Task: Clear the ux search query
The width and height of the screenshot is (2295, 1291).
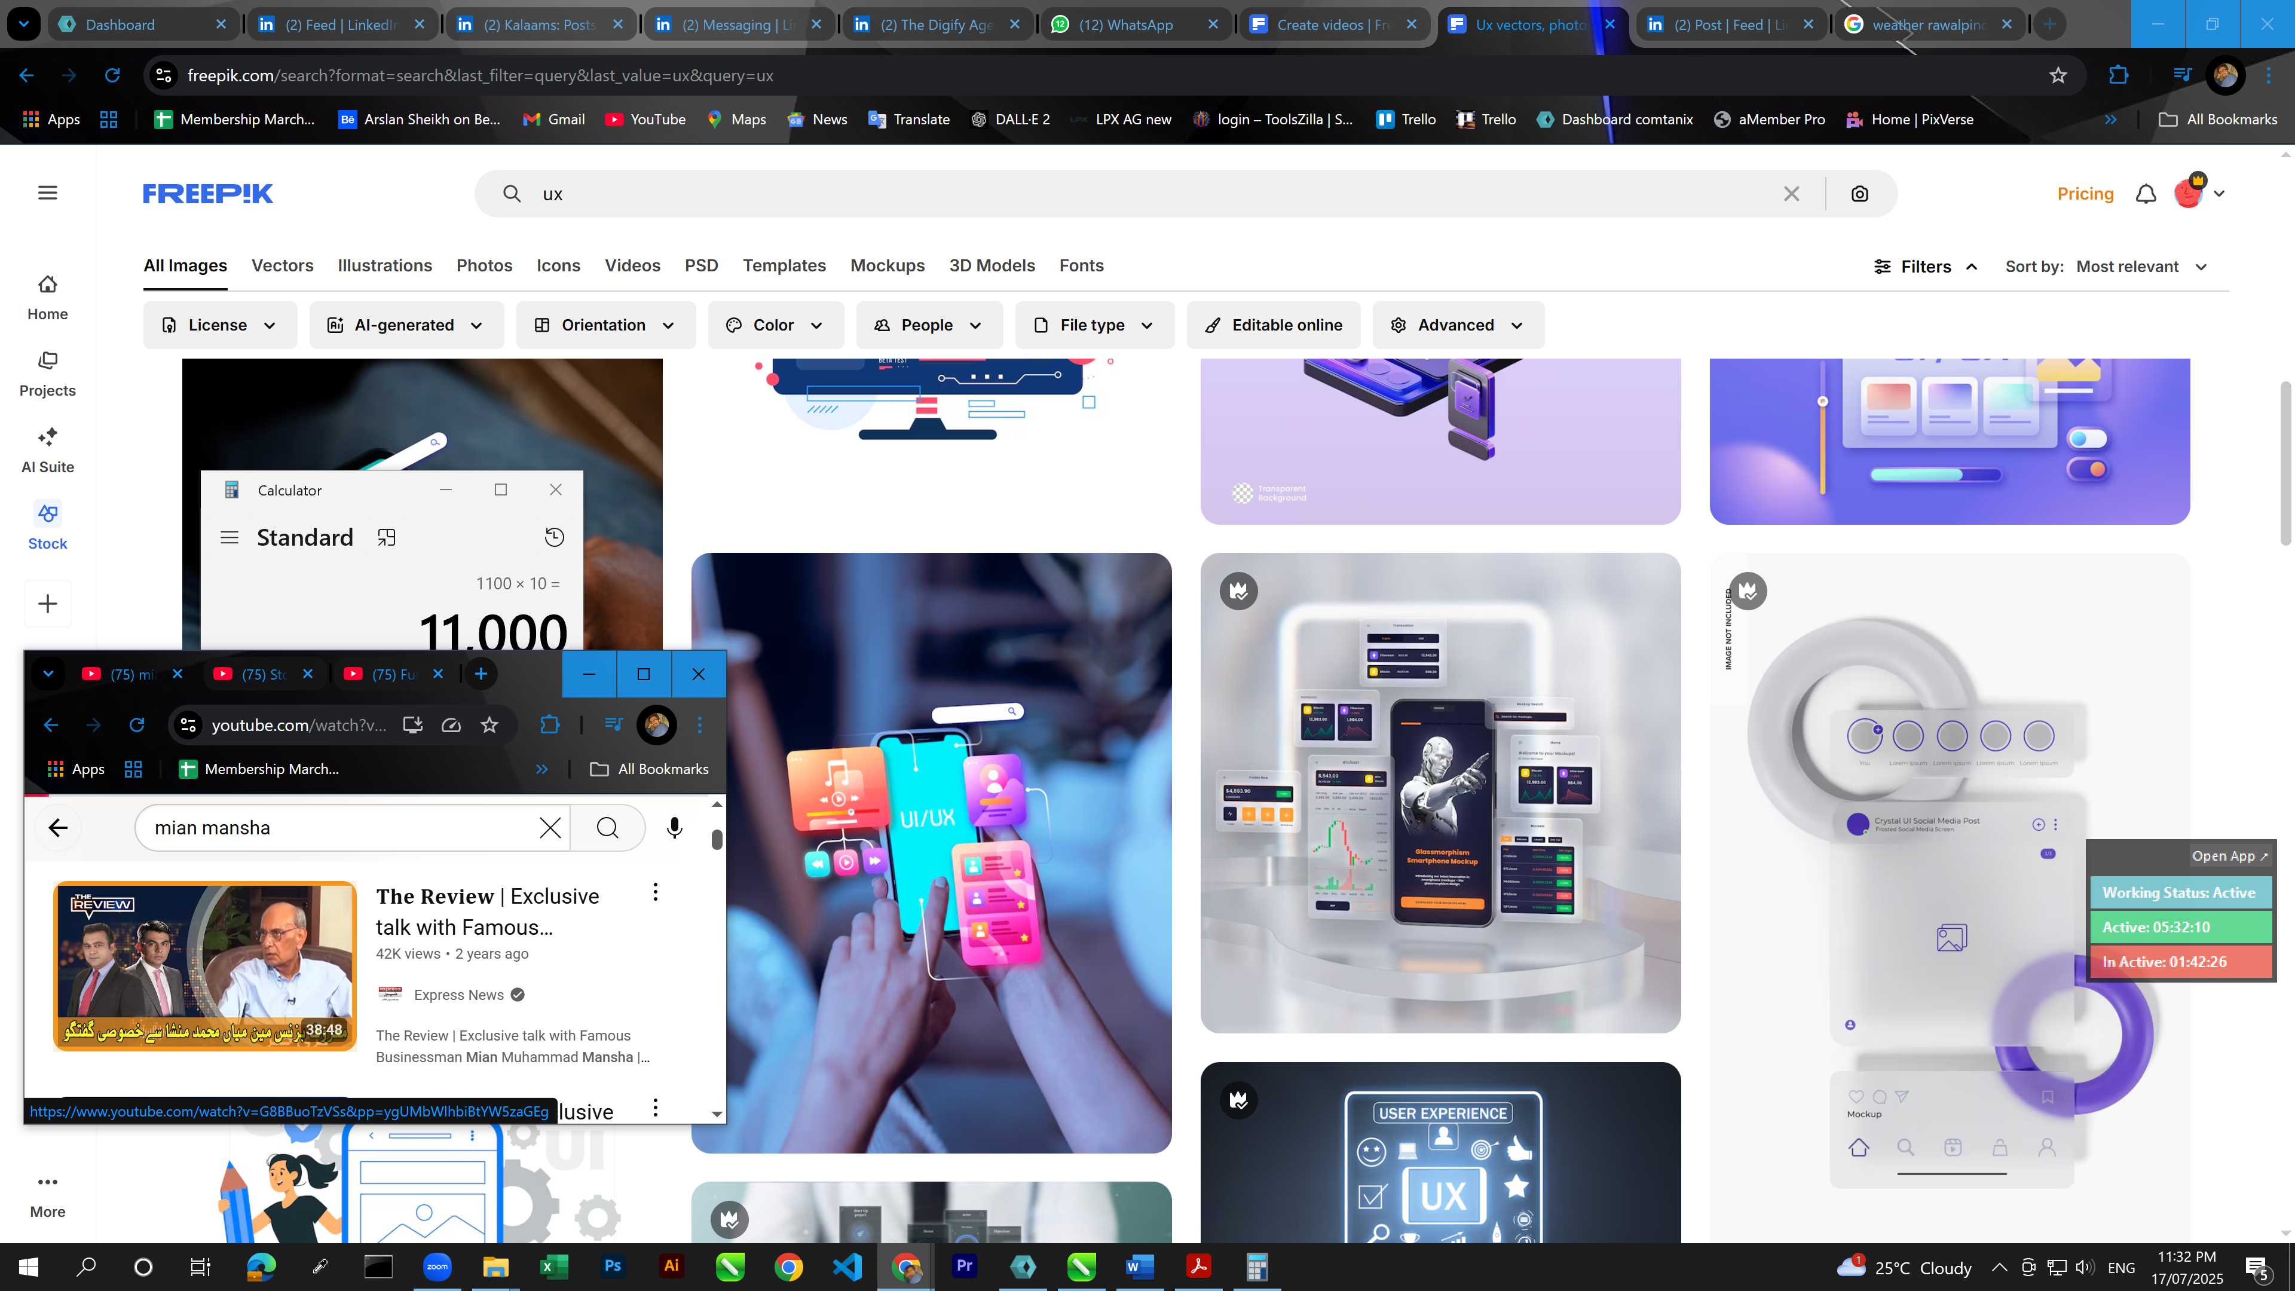Action: click(1791, 193)
